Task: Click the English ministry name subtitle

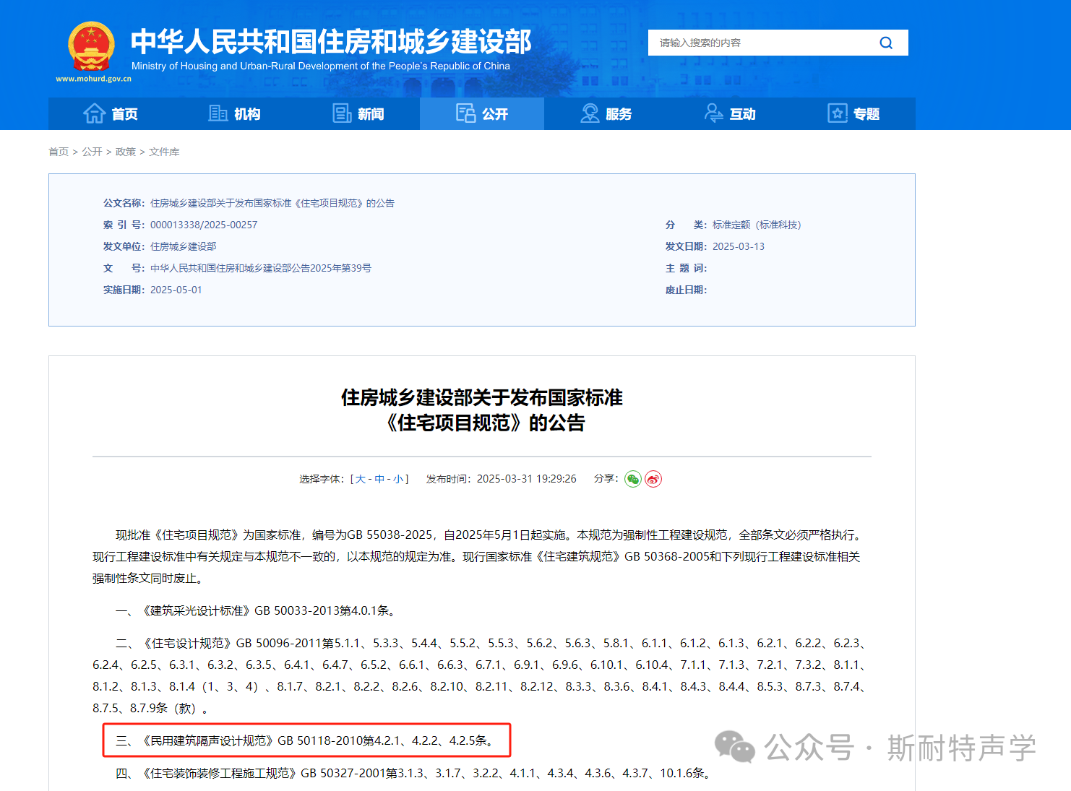Action: [321, 66]
